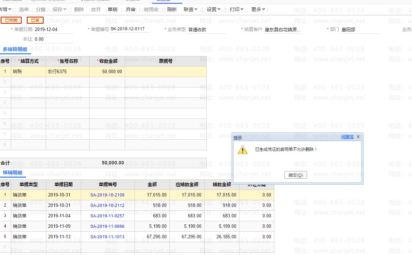412x255 pixels.
Task: Close the 提示 dialog with the X
Action: [x=358, y=137]
